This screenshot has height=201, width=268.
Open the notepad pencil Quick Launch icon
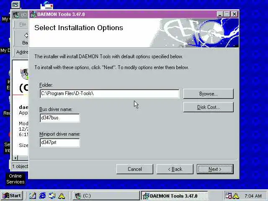(33, 196)
